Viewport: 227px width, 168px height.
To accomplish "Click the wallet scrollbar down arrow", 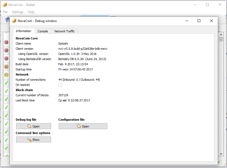I will (x=221, y=154).
